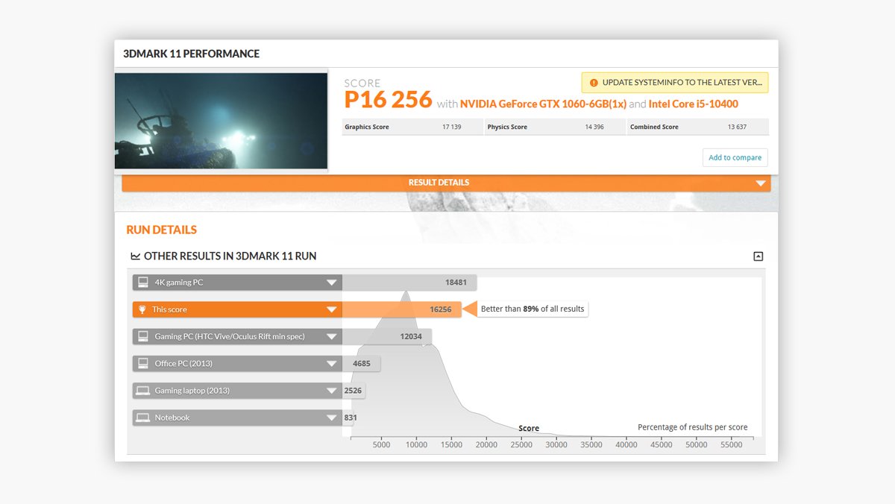Click the 25000 axis label
Image resolution: width=895 pixels, height=504 pixels.
click(x=521, y=445)
